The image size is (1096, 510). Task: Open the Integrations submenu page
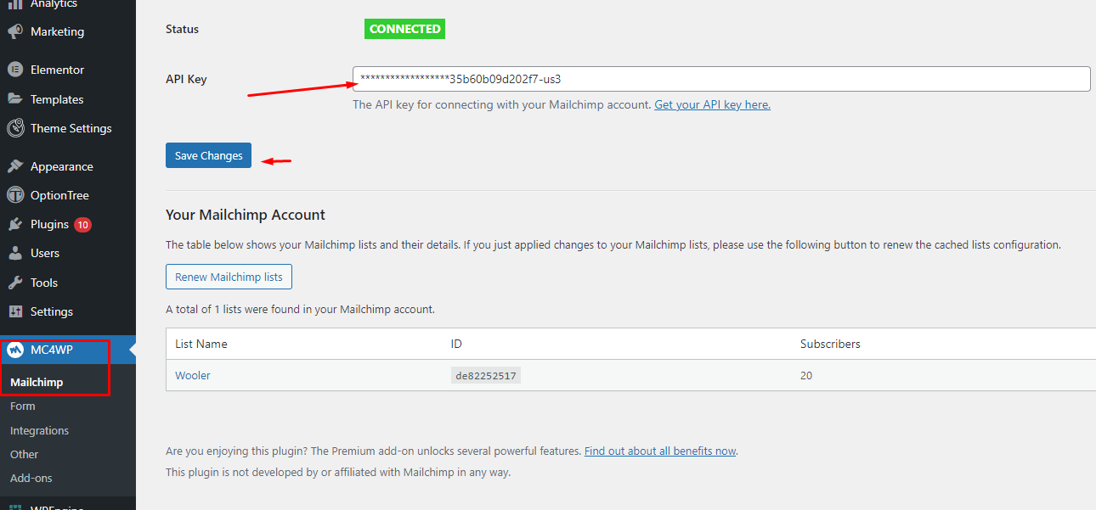(39, 430)
